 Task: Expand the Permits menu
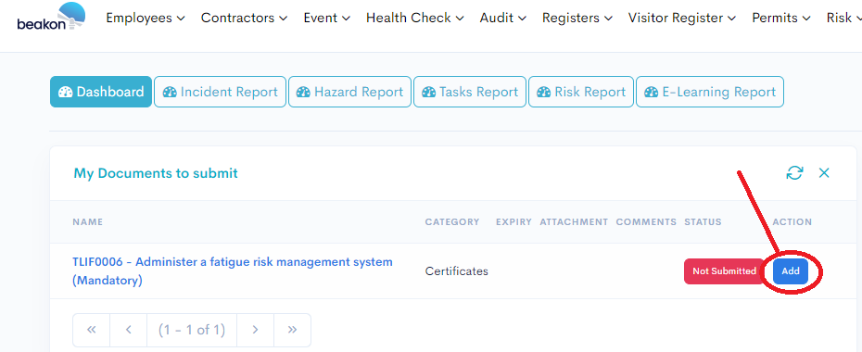click(781, 18)
